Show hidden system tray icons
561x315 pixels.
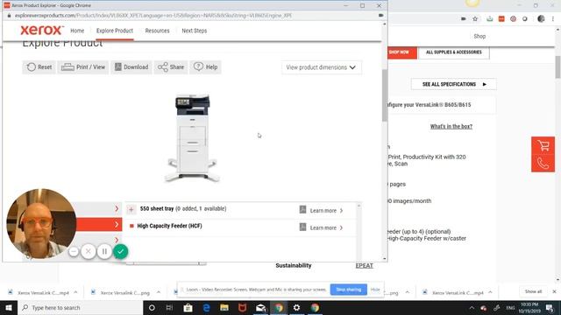coord(472,308)
